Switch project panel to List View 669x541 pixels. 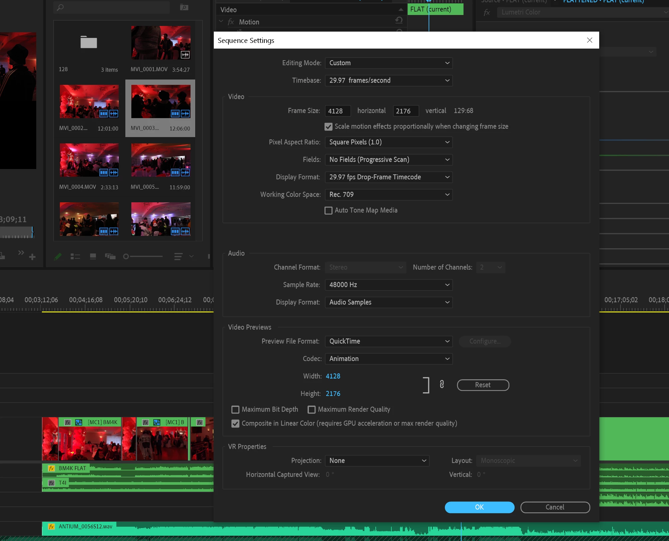click(x=75, y=256)
